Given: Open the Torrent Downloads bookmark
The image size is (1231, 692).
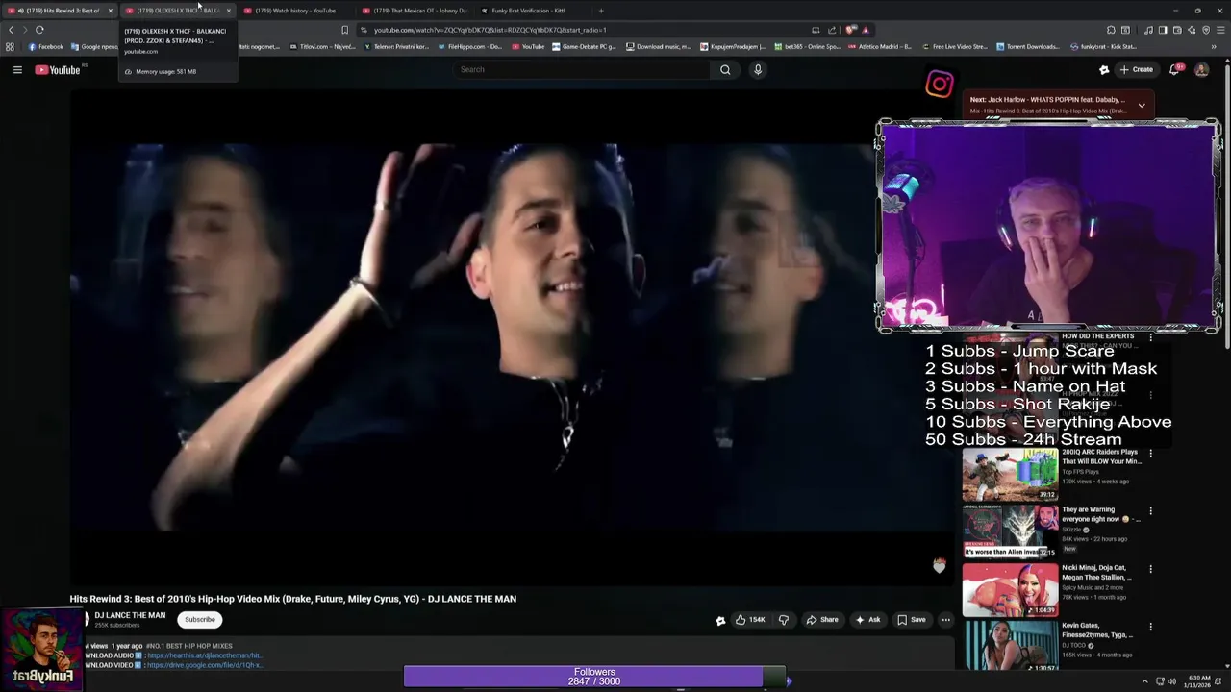Looking at the screenshot, I should coord(1028,46).
